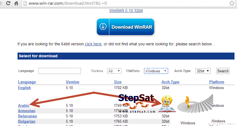Sort by Platform column header
237x126 pixels.
click(x=216, y=82)
